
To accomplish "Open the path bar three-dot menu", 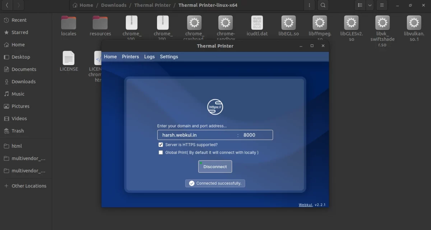I will (x=309, y=5).
